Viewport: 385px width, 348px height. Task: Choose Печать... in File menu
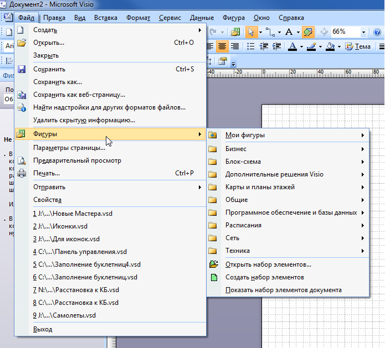coord(110,173)
